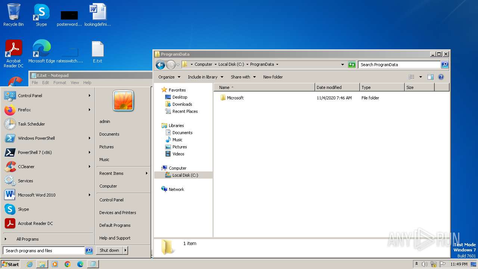The image size is (478, 269).
Task: Open Devices and Printers link
Action: [118, 213]
